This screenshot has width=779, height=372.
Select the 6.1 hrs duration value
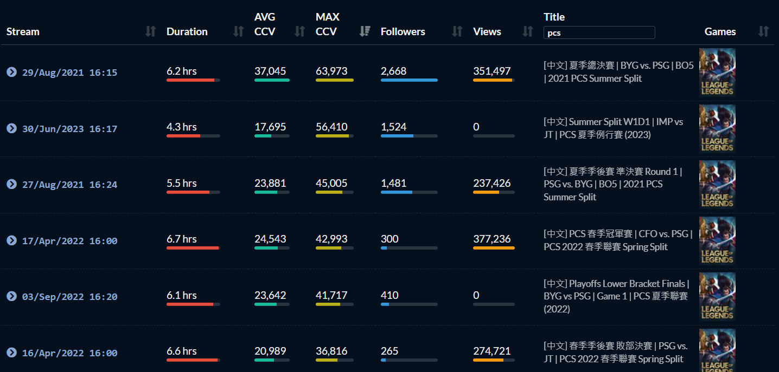[x=182, y=295]
